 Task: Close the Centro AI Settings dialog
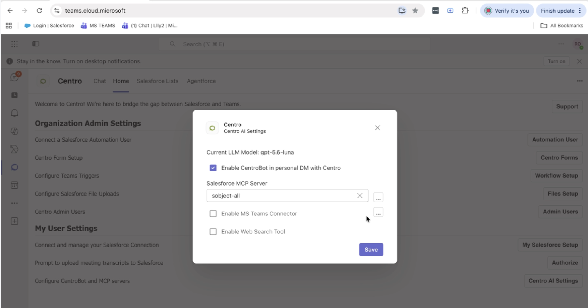click(377, 128)
